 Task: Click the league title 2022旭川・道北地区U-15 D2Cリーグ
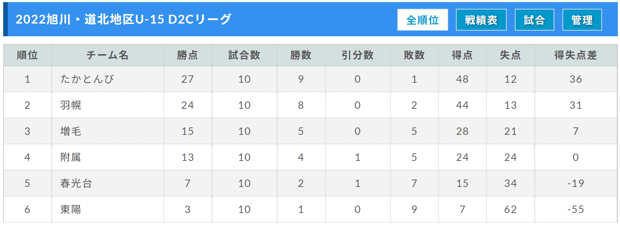[124, 19]
